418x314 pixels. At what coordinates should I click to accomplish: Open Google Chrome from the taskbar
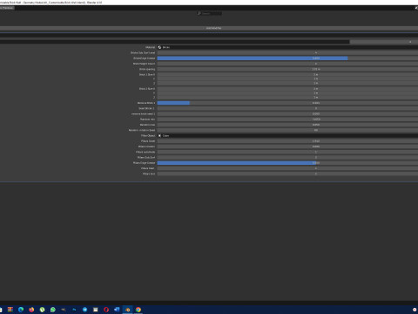138,310
